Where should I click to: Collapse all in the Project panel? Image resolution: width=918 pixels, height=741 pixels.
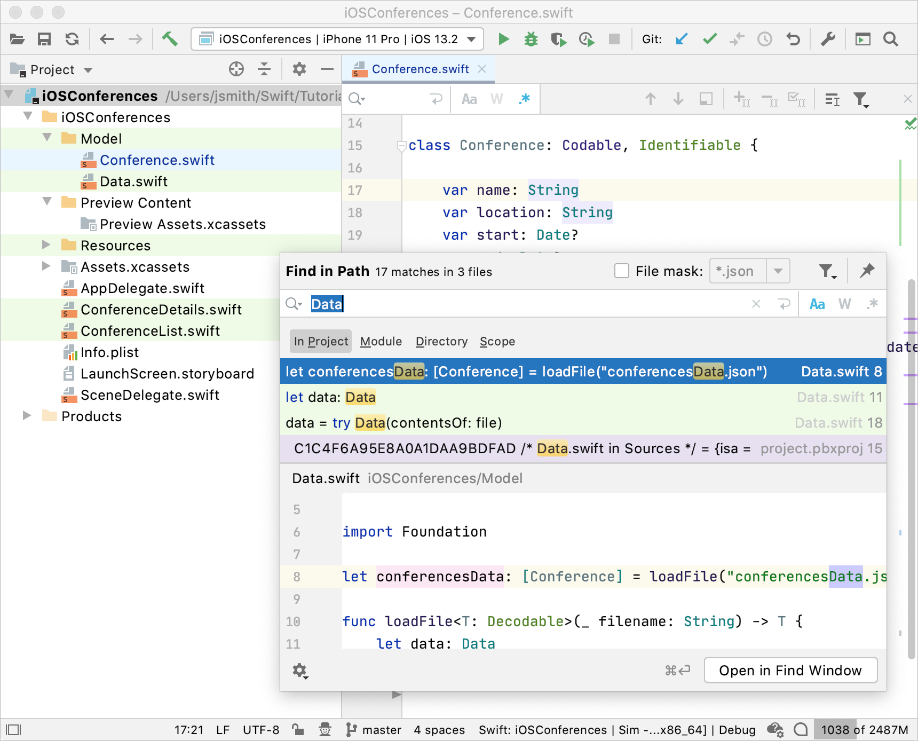pos(264,69)
